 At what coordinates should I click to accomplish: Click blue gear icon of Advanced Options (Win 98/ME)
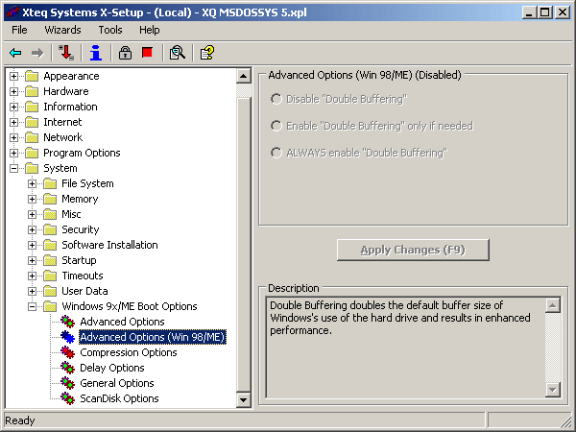point(67,337)
